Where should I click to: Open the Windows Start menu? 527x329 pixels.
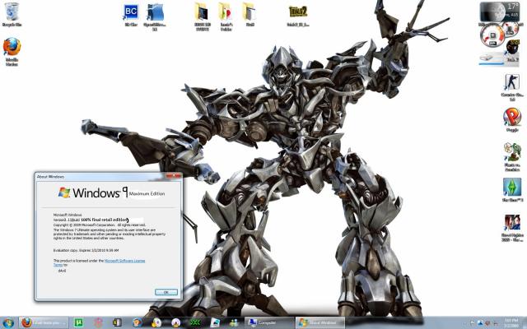[7, 323]
